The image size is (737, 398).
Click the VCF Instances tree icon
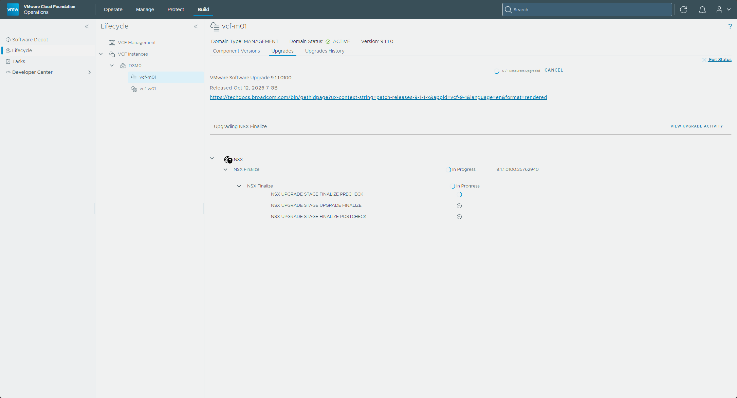pyautogui.click(x=112, y=54)
